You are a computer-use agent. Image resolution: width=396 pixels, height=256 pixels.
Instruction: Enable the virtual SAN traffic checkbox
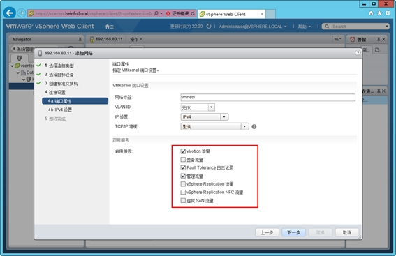click(183, 200)
